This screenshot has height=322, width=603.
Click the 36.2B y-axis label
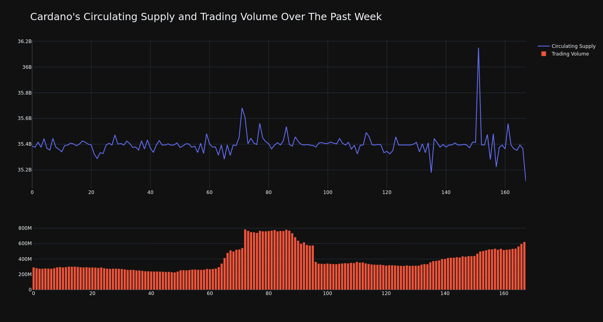pyautogui.click(x=25, y=41)
